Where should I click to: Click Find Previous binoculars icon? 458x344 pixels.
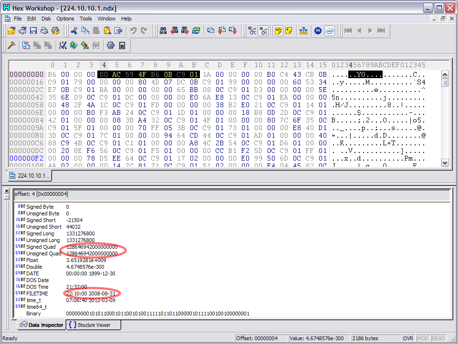174,30
